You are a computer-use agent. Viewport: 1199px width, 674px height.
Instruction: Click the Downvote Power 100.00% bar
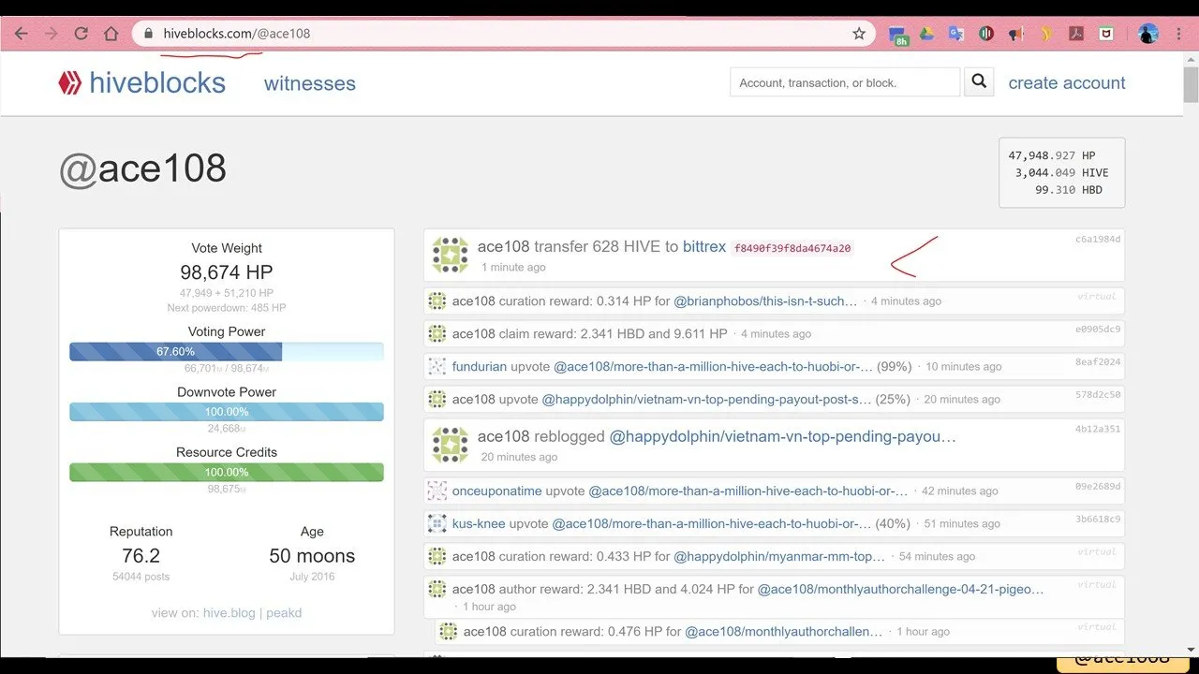click(x=227, y=412)
